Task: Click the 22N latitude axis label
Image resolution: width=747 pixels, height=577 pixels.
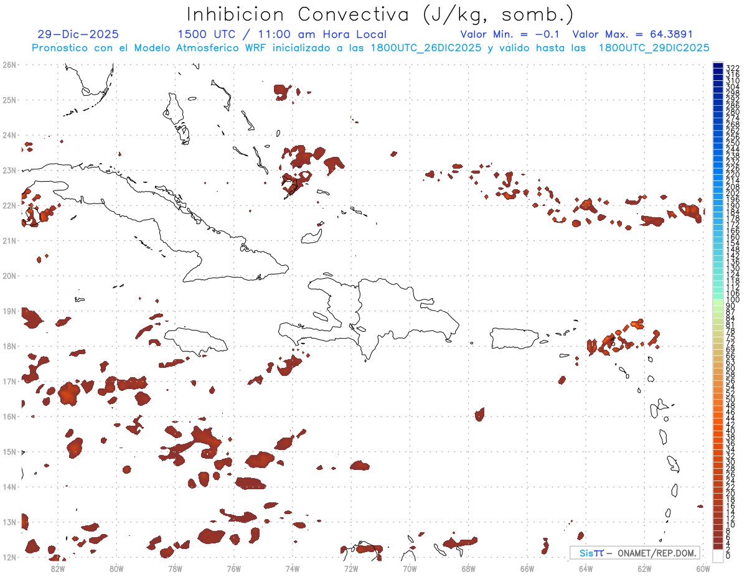Action: pos(9,205)
